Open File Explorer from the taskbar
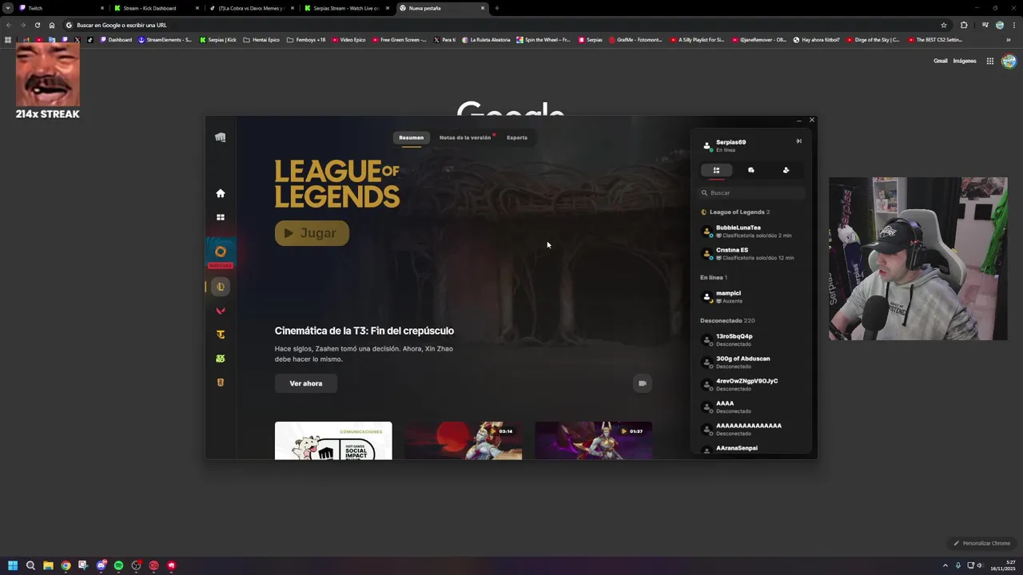The image size is (1023, 575). (x=48, y=565)
